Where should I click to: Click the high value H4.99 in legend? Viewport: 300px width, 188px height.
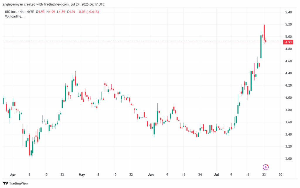pyautogui.click(x=51, y=12)
